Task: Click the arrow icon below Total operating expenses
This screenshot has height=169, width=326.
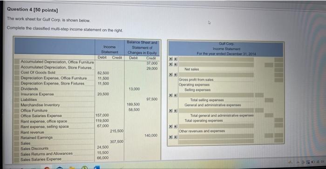Action: [x=176, y=126]
